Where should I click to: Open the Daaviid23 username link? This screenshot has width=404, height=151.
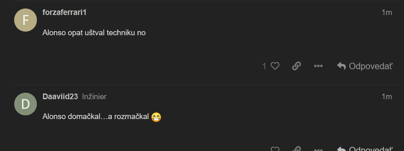pos(60,96)
